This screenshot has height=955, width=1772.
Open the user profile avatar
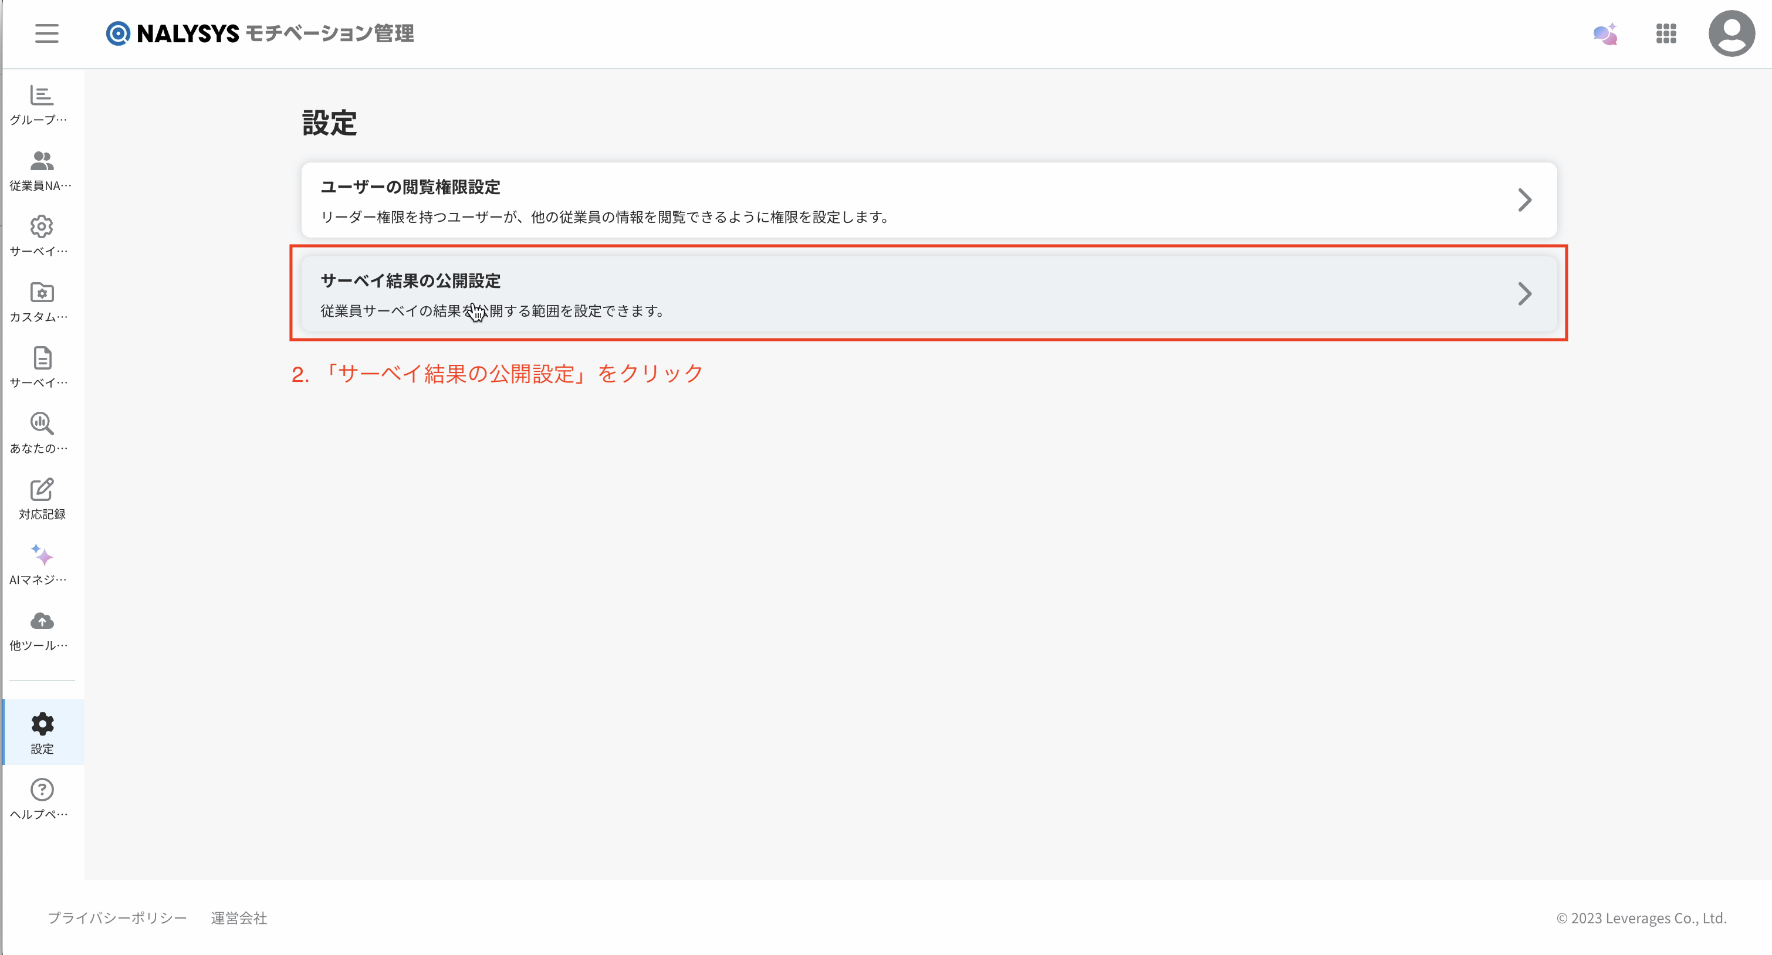pyautogui.click(x=1731, y=33)
